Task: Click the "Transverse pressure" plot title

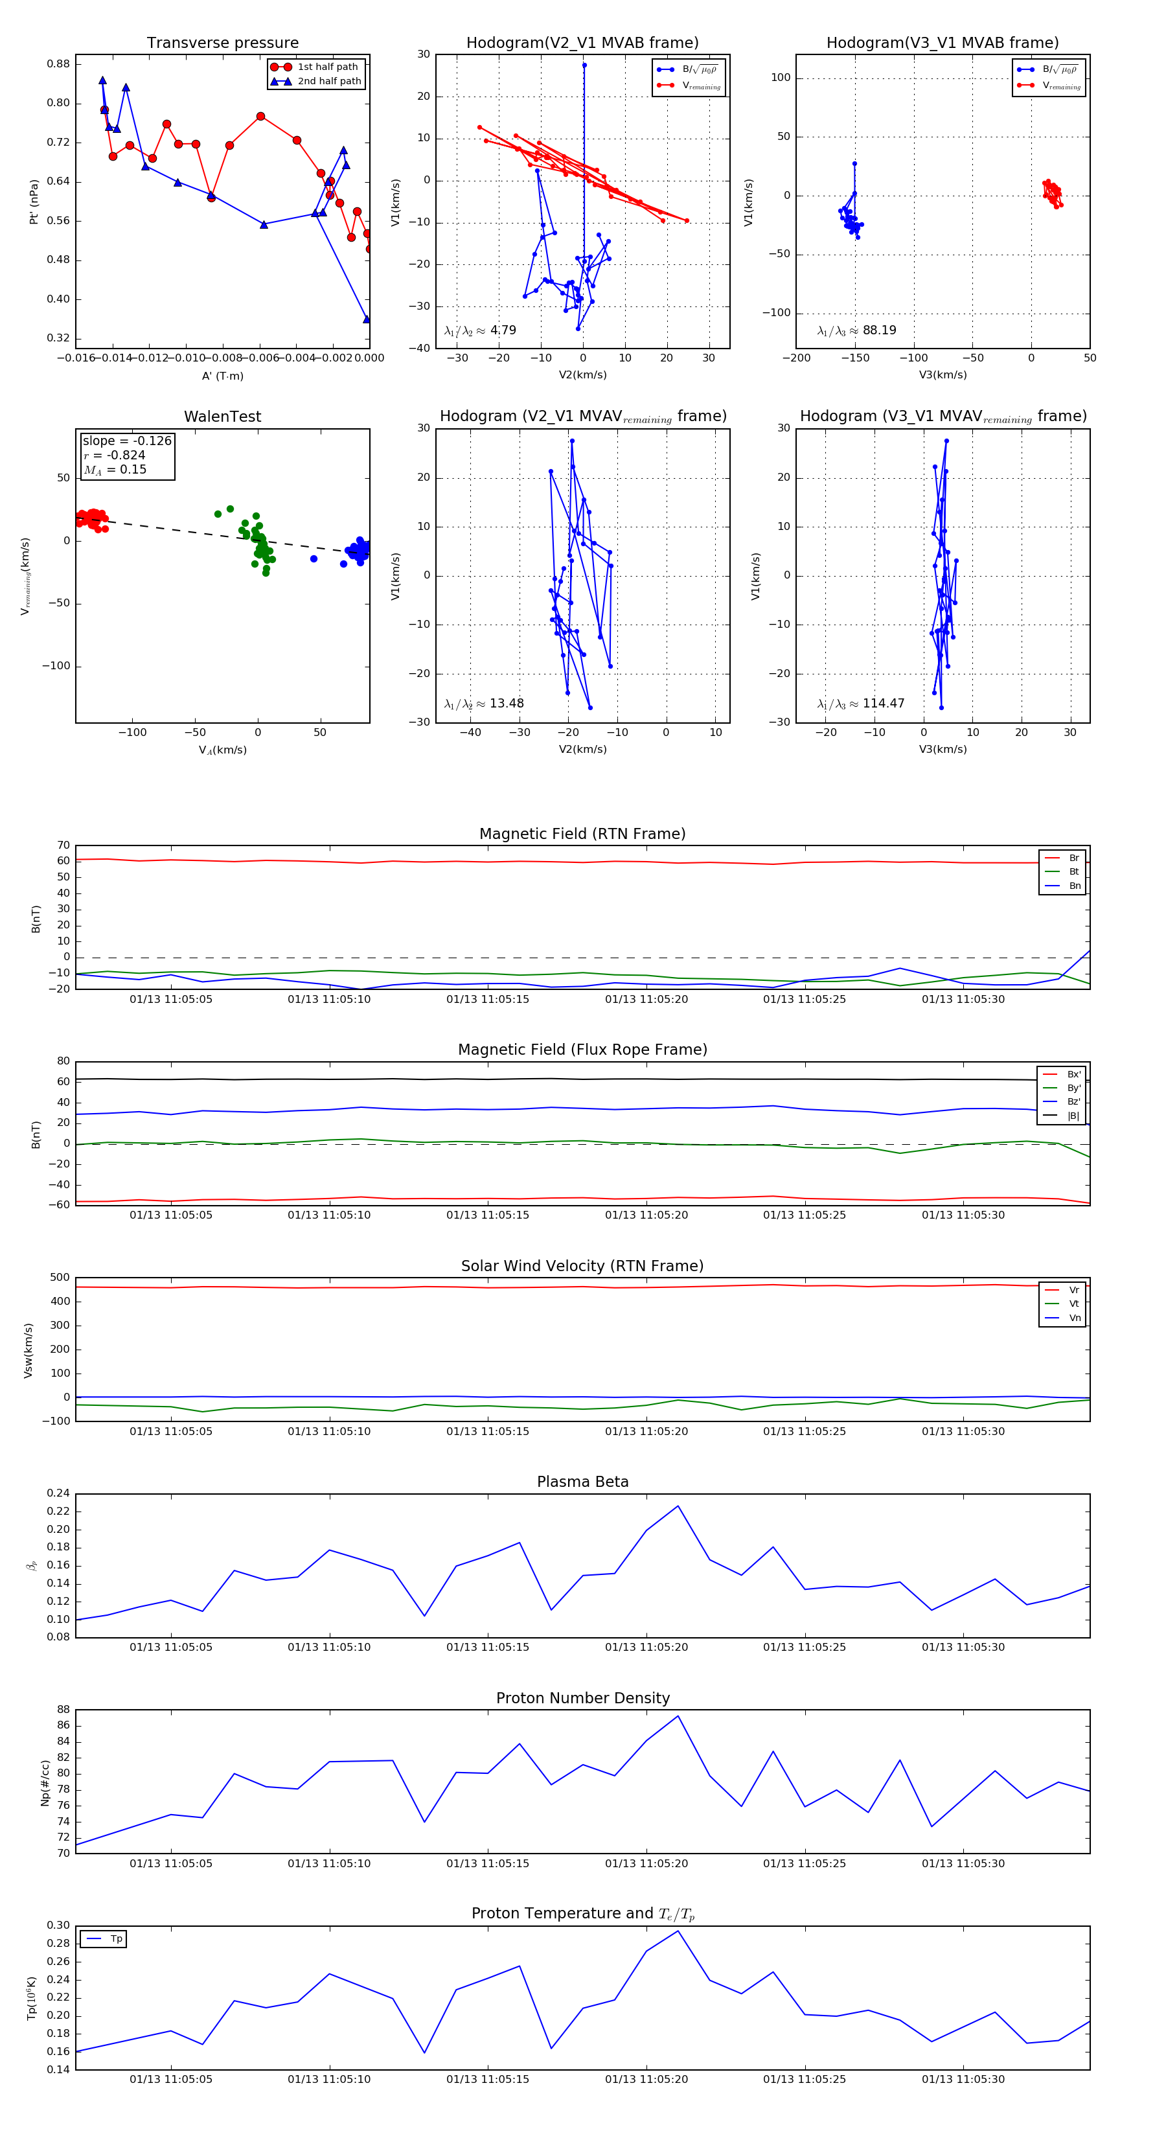Action: 222,43
